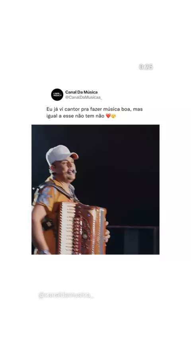
Task: Play the accordion player video
Action: [x=95, y=189]
